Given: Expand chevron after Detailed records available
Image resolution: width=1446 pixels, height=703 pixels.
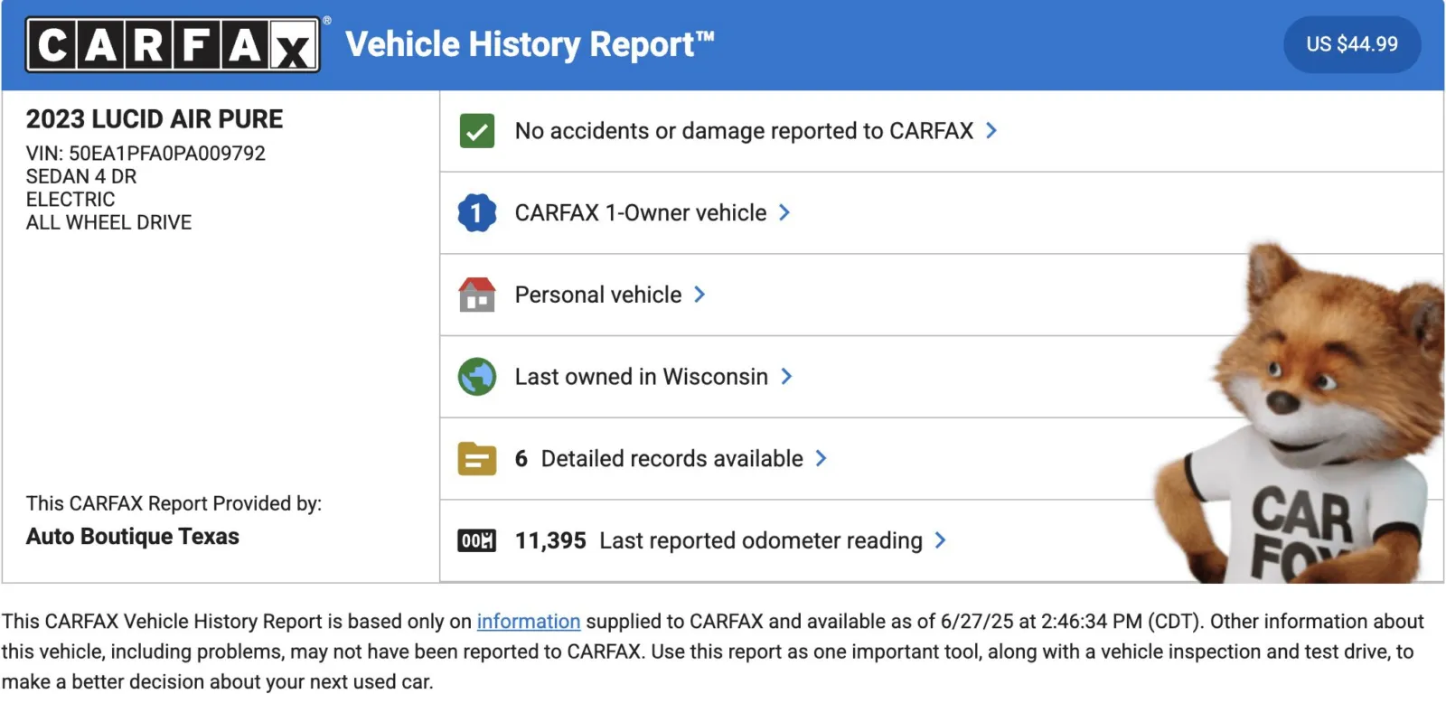Looking at the screenshot, I should click(x=821, y=459).
